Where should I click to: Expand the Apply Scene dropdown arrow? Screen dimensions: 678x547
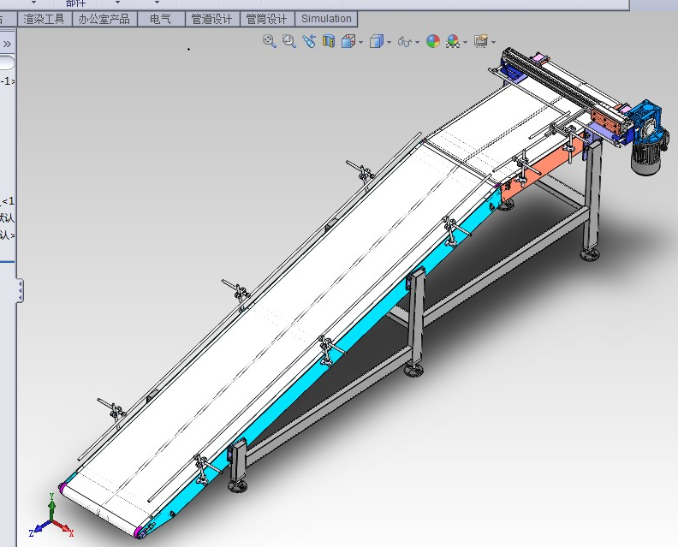(x=465, y=42)
